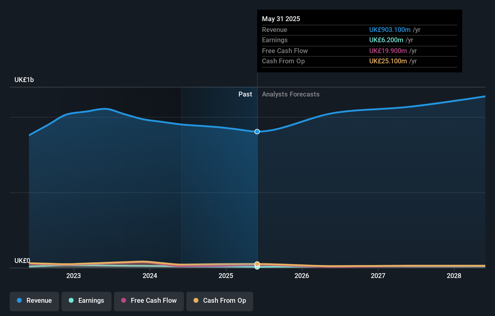The height and width of the screenshot is (316, 495).
Task: Switch to the Past section of the chart
Action: [x=245, y=94]
